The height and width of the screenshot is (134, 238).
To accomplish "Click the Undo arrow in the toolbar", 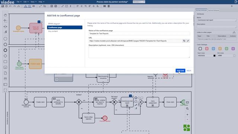I will (10, 6).
